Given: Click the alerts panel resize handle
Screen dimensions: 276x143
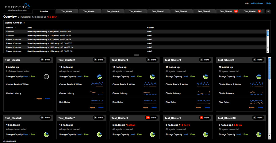Looking at the screenshot, I should point(136,55).
